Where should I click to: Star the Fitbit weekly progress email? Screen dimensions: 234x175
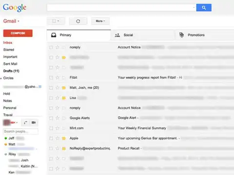57,78
